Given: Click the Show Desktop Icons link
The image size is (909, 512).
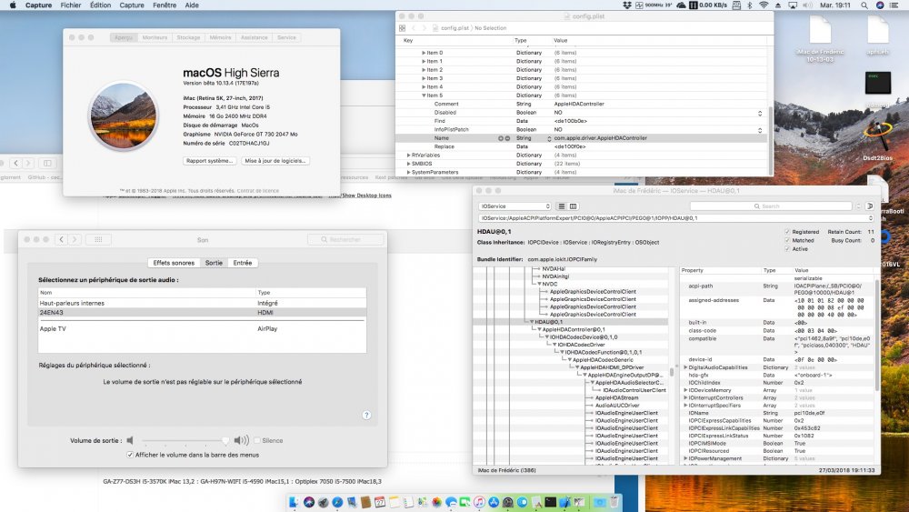Looking at the screenshot, I should (x=366, y=196).
